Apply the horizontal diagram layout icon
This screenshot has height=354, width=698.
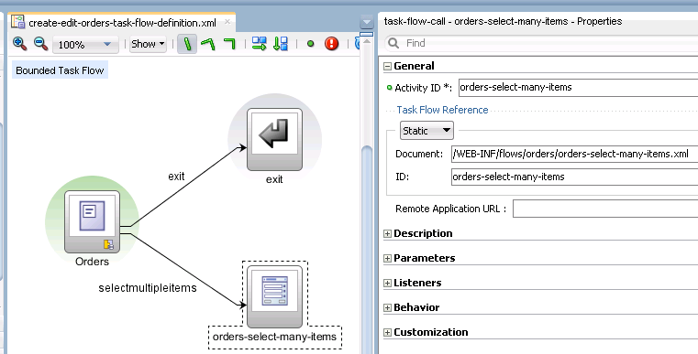tap(259, 44)
